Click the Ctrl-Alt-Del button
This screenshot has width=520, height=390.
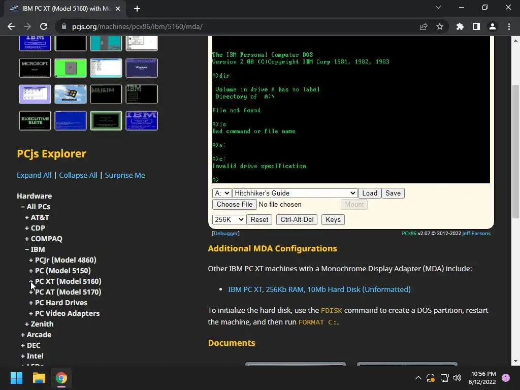pyautogui.click(x=297, y=219)
